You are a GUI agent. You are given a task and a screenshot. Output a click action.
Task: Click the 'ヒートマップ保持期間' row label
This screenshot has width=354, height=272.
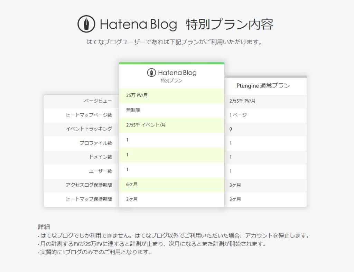pos(89,199)
